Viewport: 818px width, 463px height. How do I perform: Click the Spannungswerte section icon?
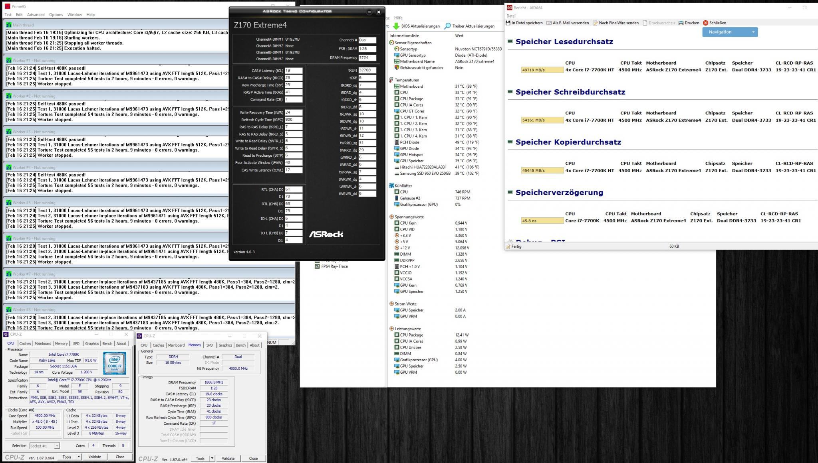391,217
